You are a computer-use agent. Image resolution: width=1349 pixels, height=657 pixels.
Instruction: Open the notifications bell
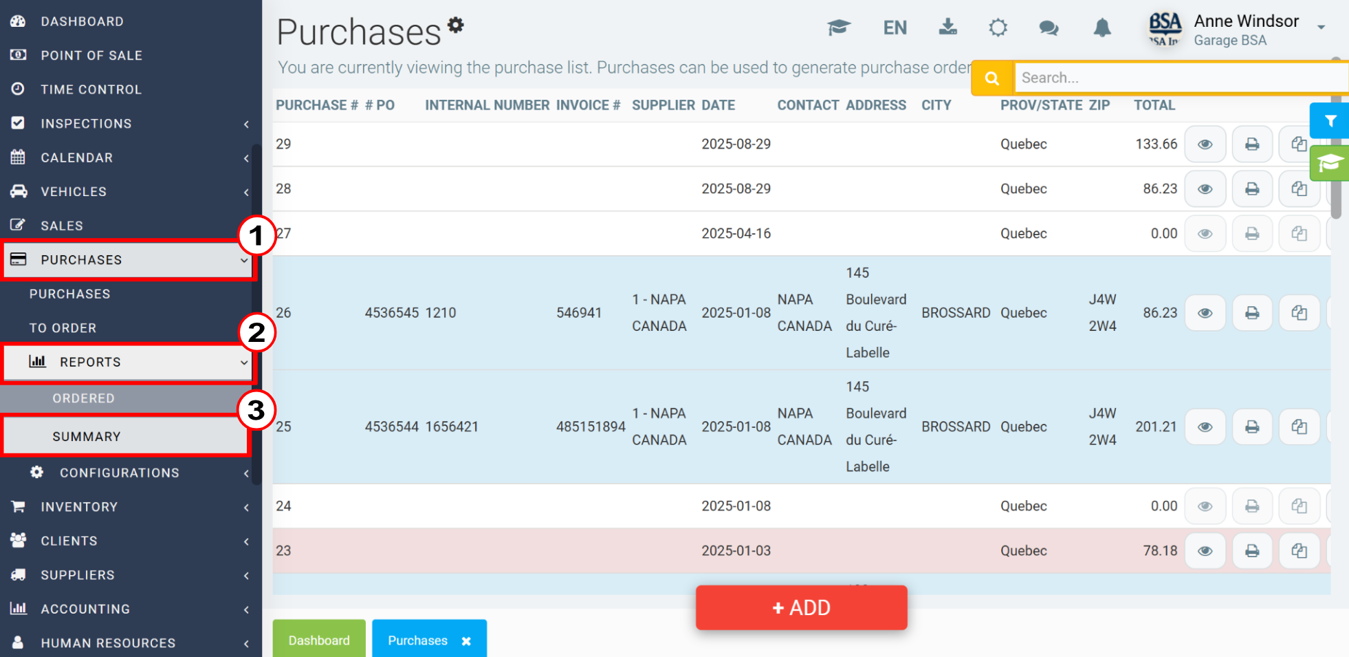(1102, 28)
